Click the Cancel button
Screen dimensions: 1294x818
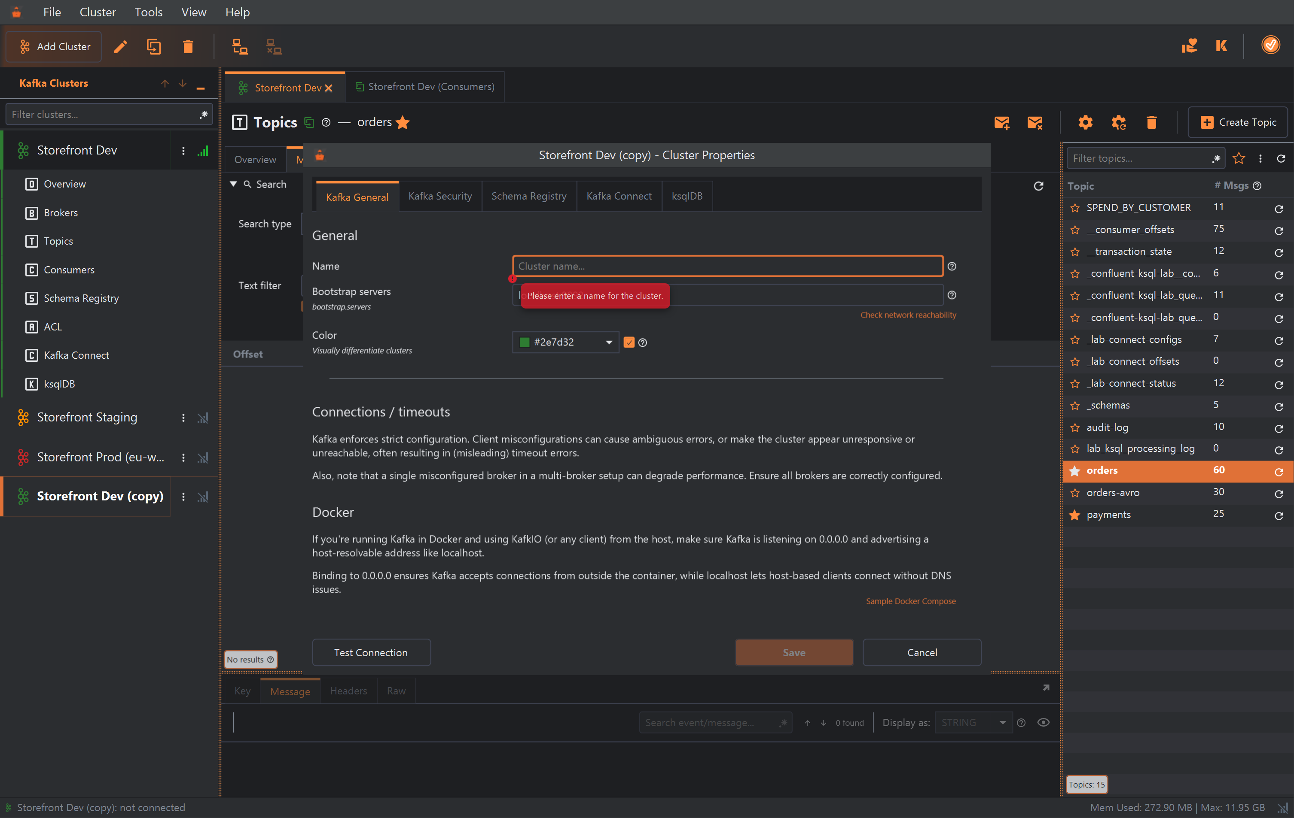pyautogui.click(x=922, y=653)
